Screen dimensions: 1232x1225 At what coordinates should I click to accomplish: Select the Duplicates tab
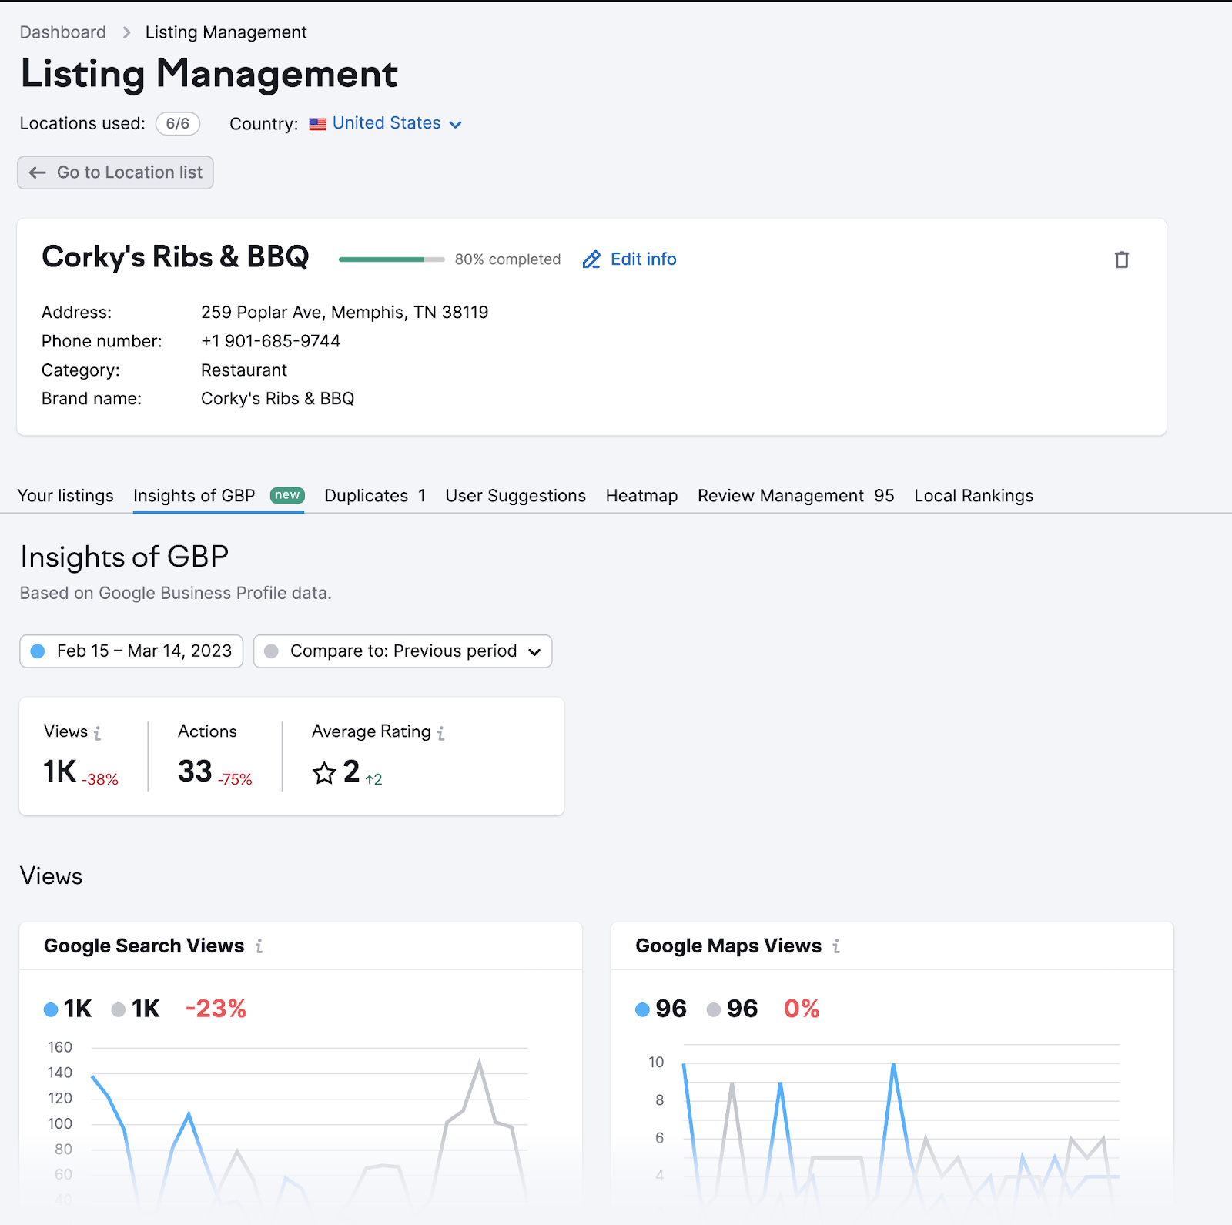click(374, 496)
